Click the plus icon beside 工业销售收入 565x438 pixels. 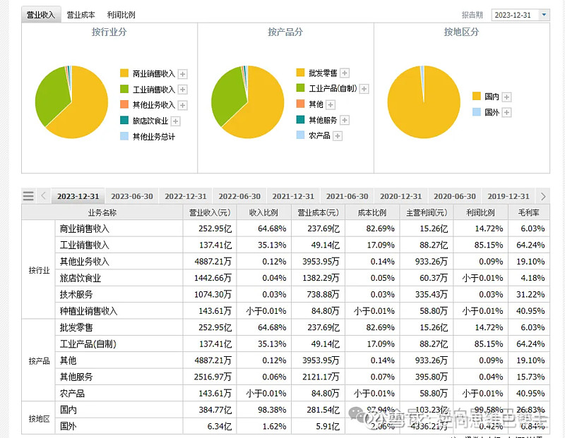coord(181,89)
